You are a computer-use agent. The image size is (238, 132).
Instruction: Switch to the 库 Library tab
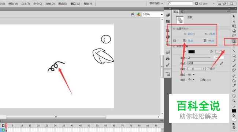tap(182, 12)
